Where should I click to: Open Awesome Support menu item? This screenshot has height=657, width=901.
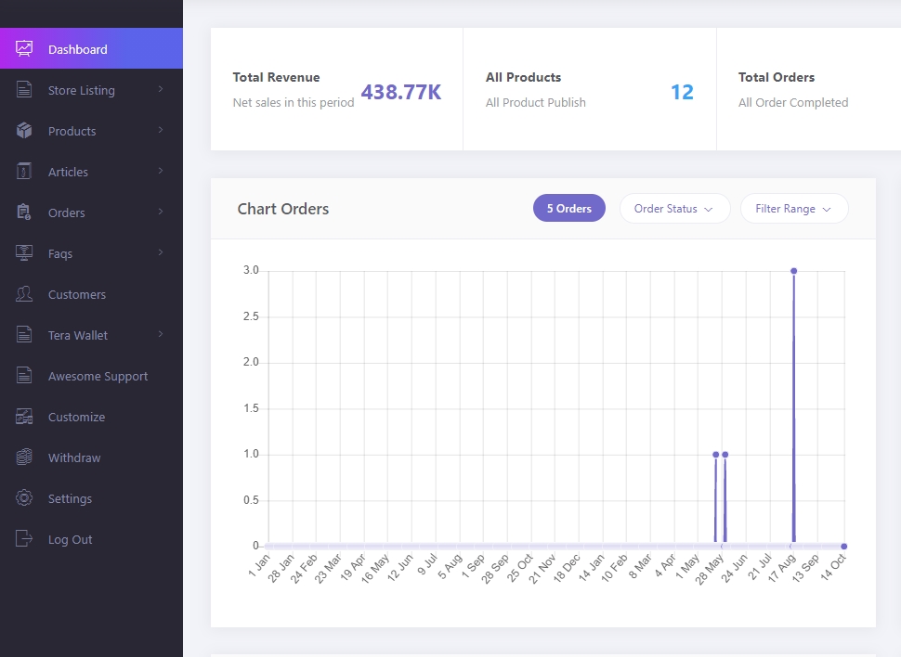pos(98,376)
